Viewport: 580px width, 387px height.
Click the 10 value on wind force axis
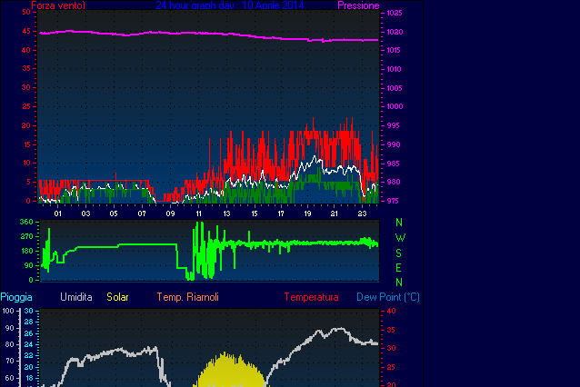(27, 163)
